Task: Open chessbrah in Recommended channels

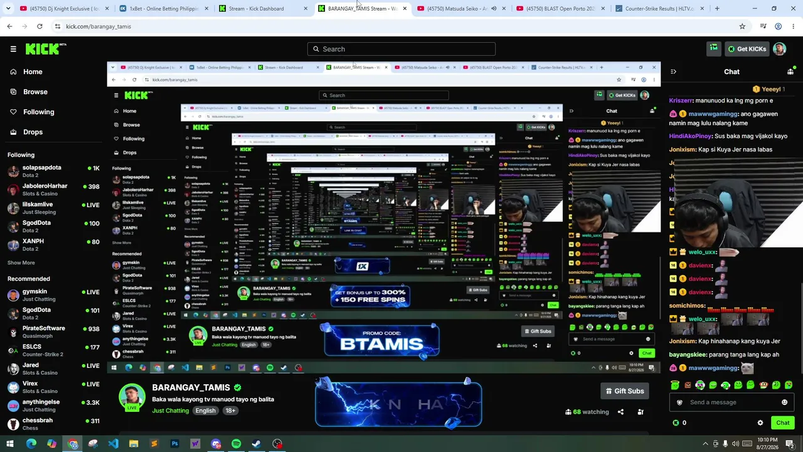Action: point(53,424)
